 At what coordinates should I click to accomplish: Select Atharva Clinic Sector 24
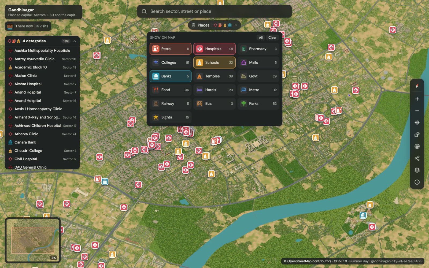click(42, 134)
